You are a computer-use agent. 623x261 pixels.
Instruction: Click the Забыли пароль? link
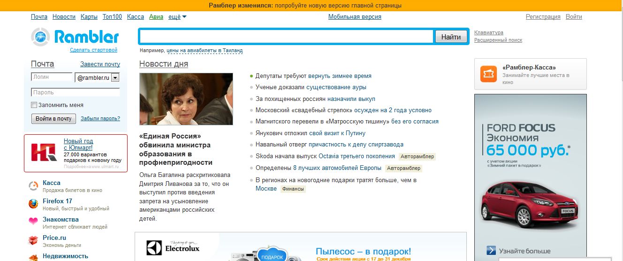100,119
